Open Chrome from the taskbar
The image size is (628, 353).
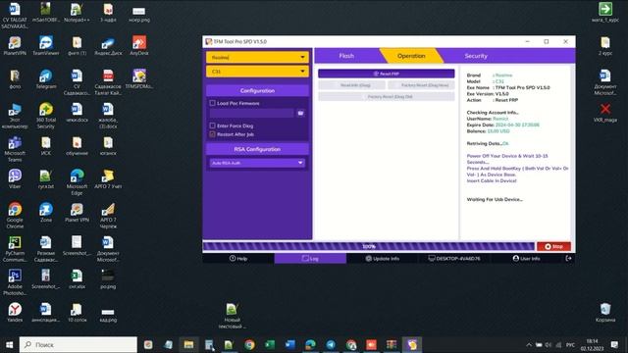(249, 344)
